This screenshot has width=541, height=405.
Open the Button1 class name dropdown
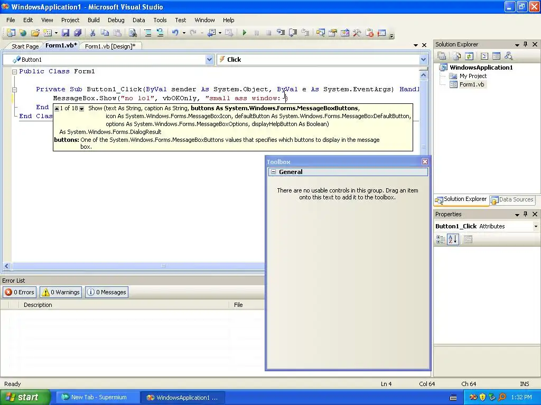209,60
